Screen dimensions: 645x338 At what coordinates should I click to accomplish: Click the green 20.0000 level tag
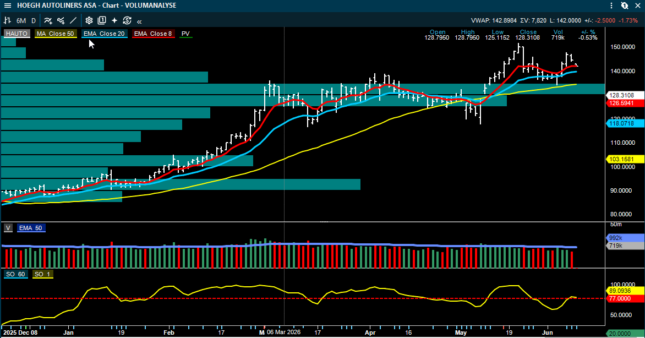625,334
